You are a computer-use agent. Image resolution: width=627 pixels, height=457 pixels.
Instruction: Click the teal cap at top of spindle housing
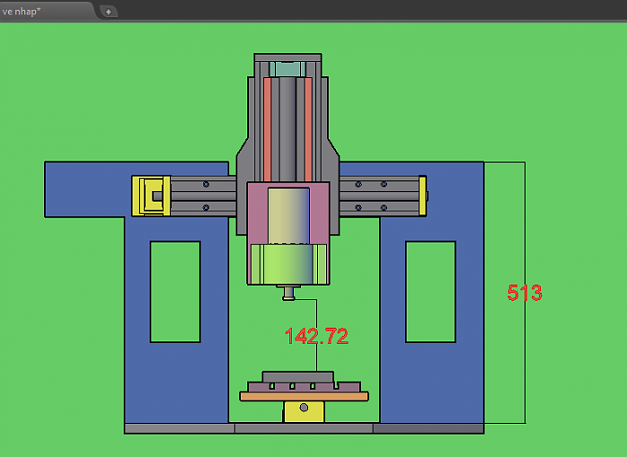(287, 69)
